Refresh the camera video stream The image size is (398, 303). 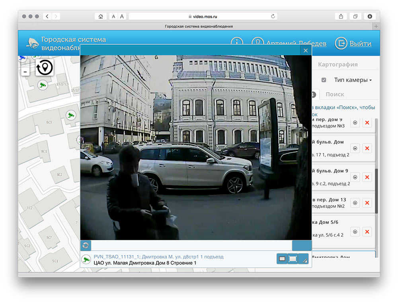point(86,245)
